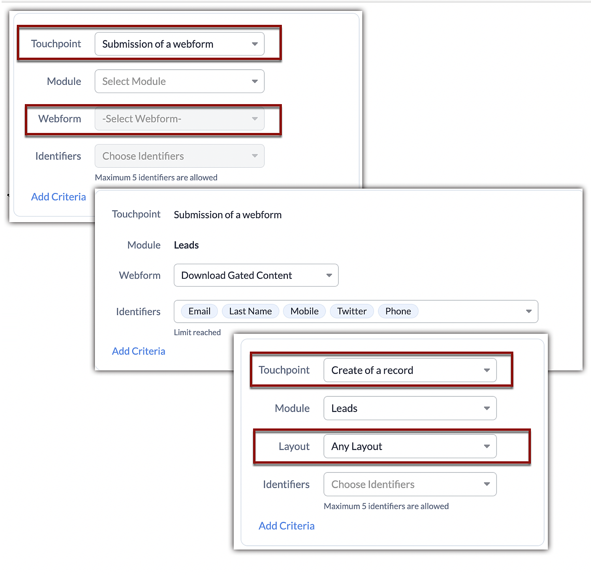The image size is (591, 575).
Task: Click the caret arrow on Create of a record
Action: coord(487,370)
